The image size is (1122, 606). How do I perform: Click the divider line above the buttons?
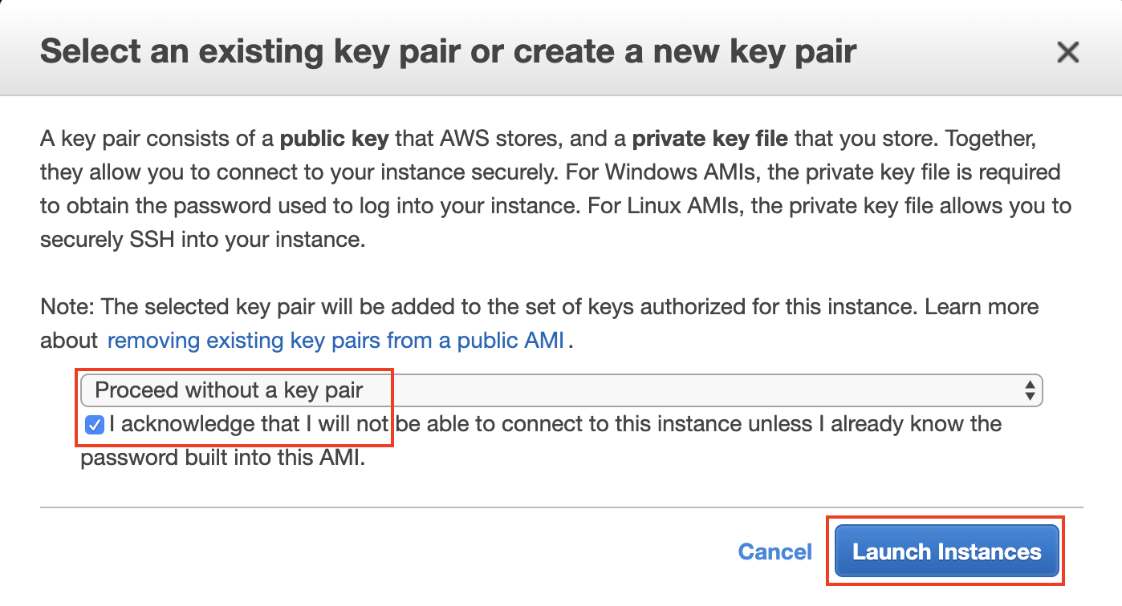(560, 507)
